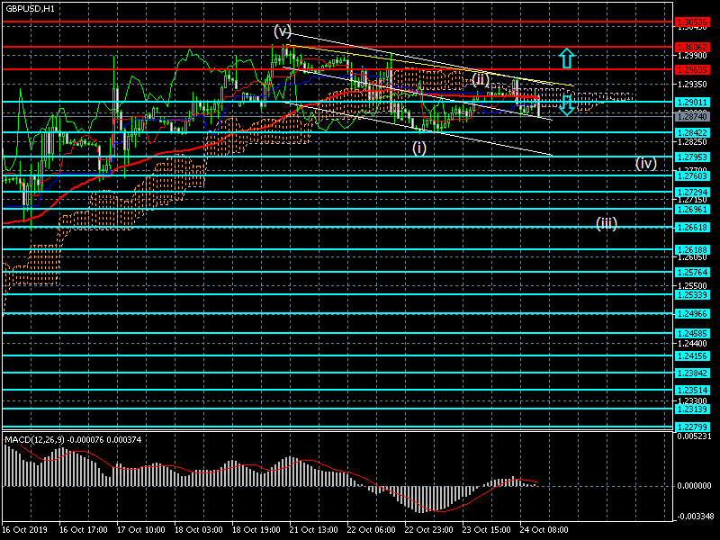Select the 1.24156 level label
Screen dimensions: 720x540
click(692, 355)
